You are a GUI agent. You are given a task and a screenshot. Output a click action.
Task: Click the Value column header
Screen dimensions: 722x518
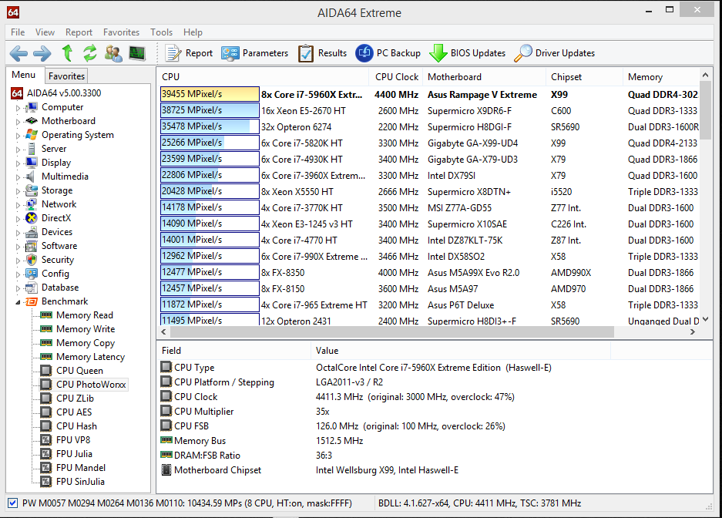point(461,351)
